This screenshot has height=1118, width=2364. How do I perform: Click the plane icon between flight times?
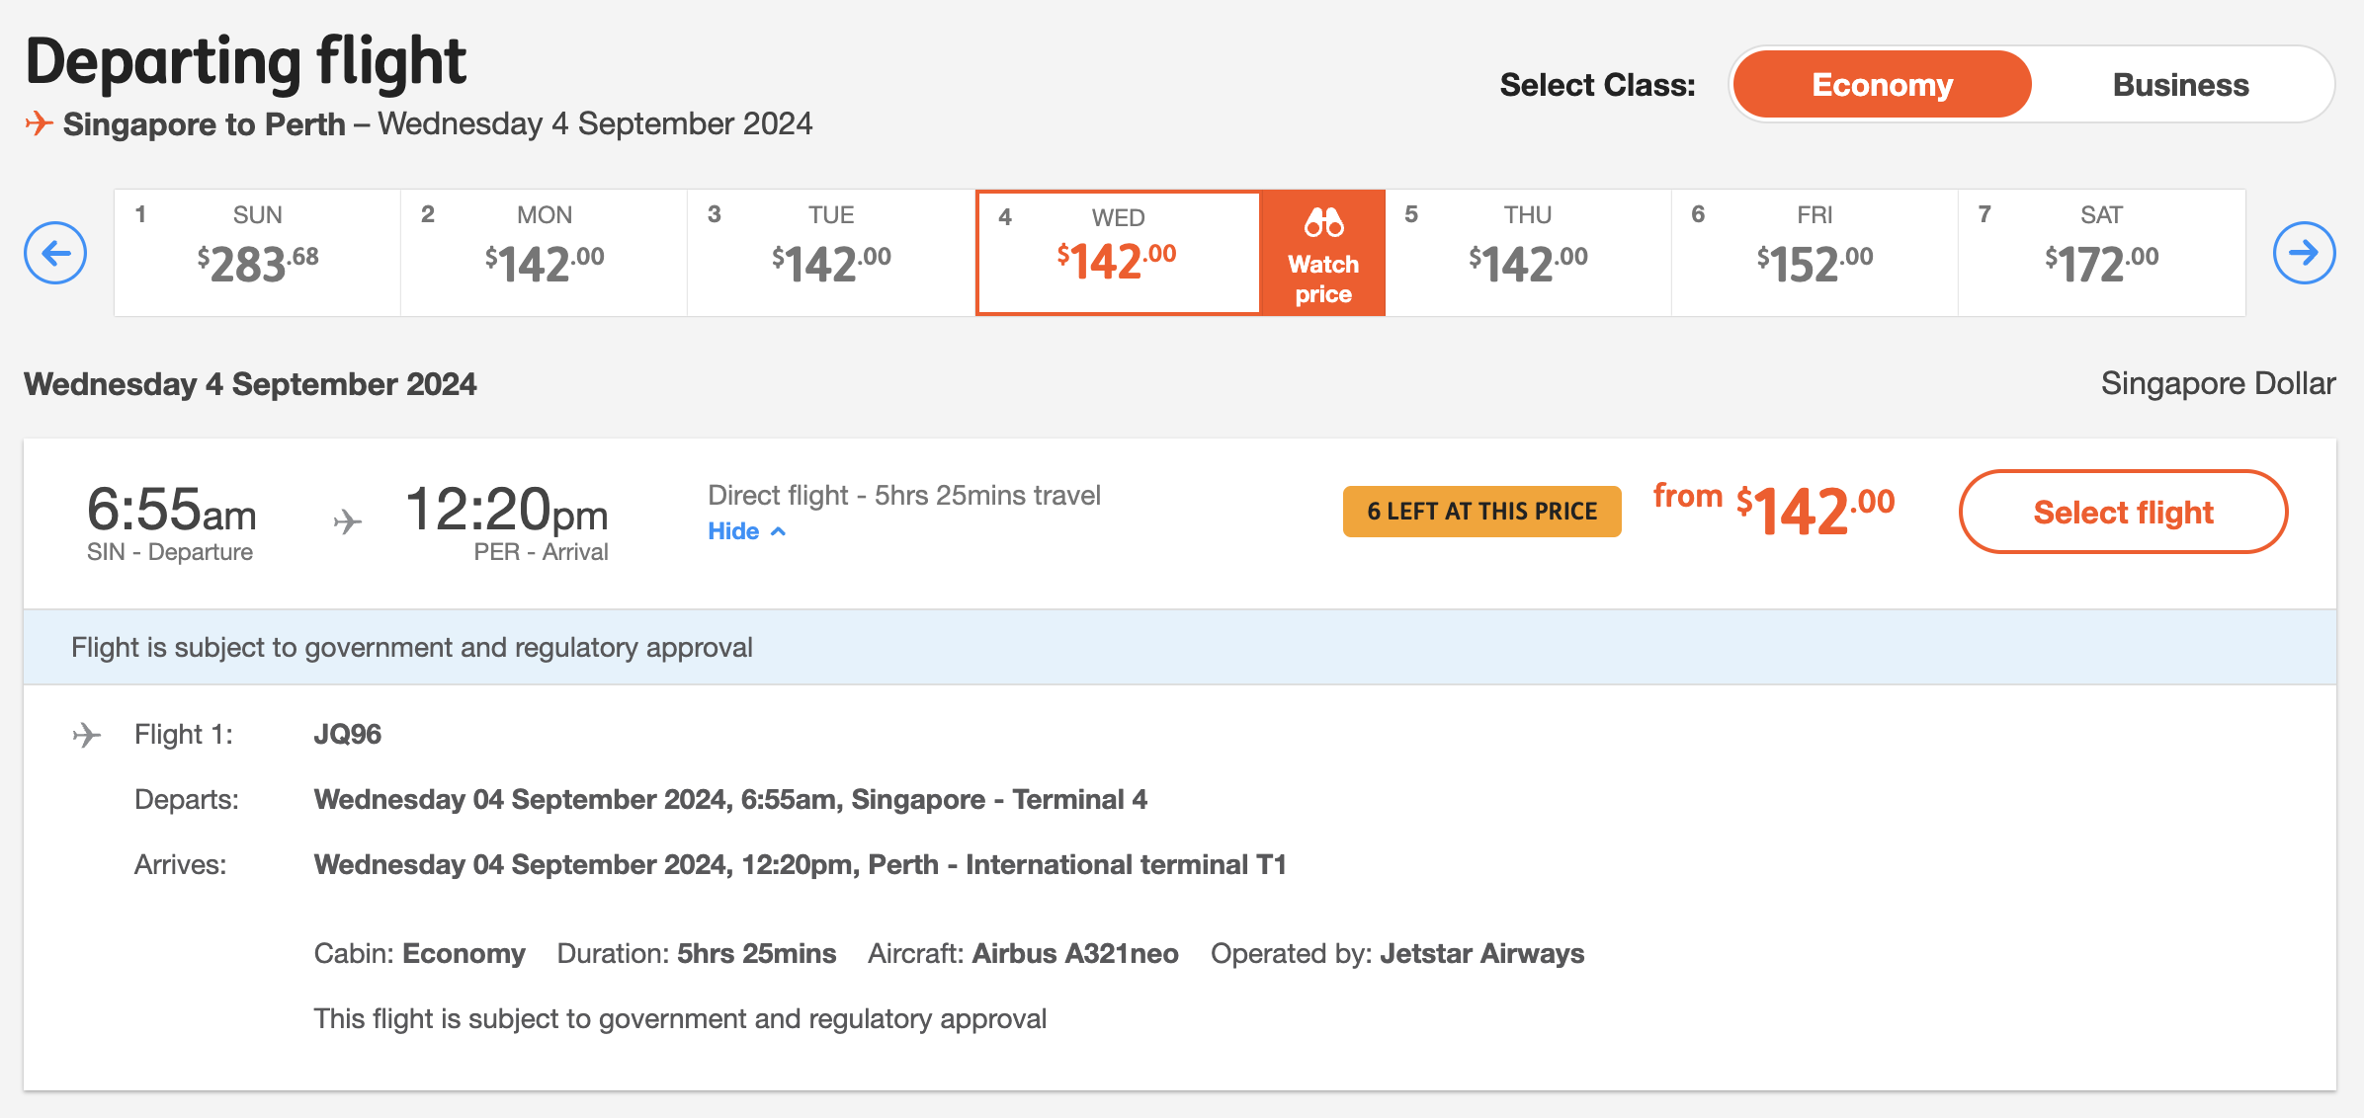coord(347,520)
